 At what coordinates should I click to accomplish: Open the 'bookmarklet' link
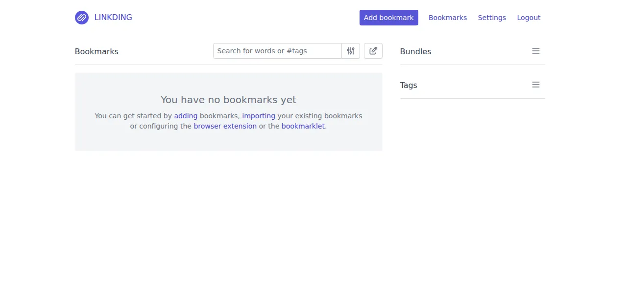(303, 126)
